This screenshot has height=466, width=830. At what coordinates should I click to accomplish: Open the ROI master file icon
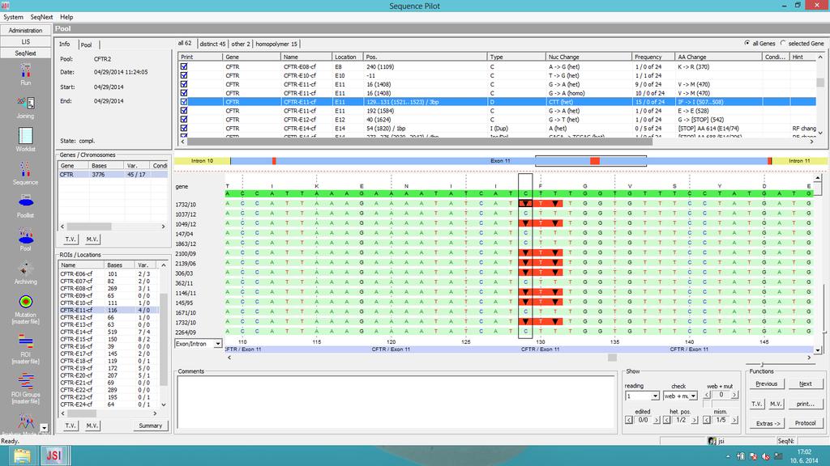pyautogui.click(x=25, y=341)
